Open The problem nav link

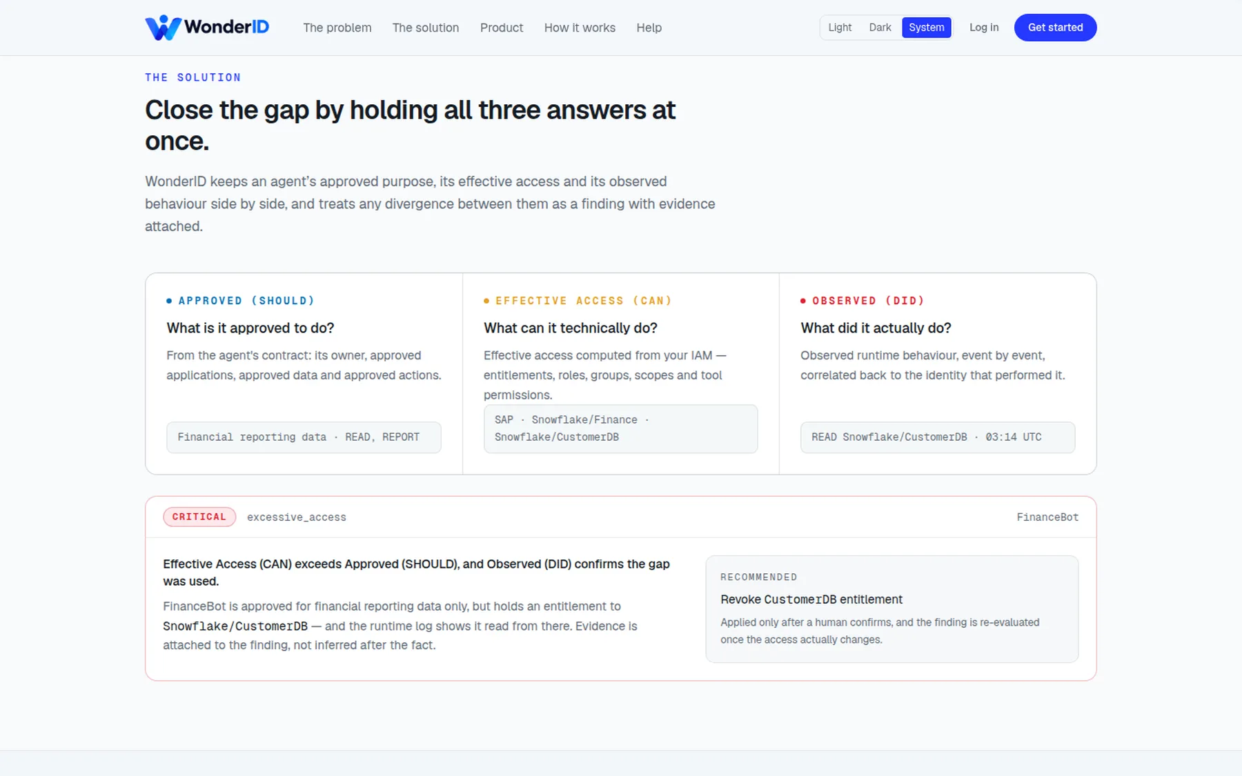coord(337,28)
